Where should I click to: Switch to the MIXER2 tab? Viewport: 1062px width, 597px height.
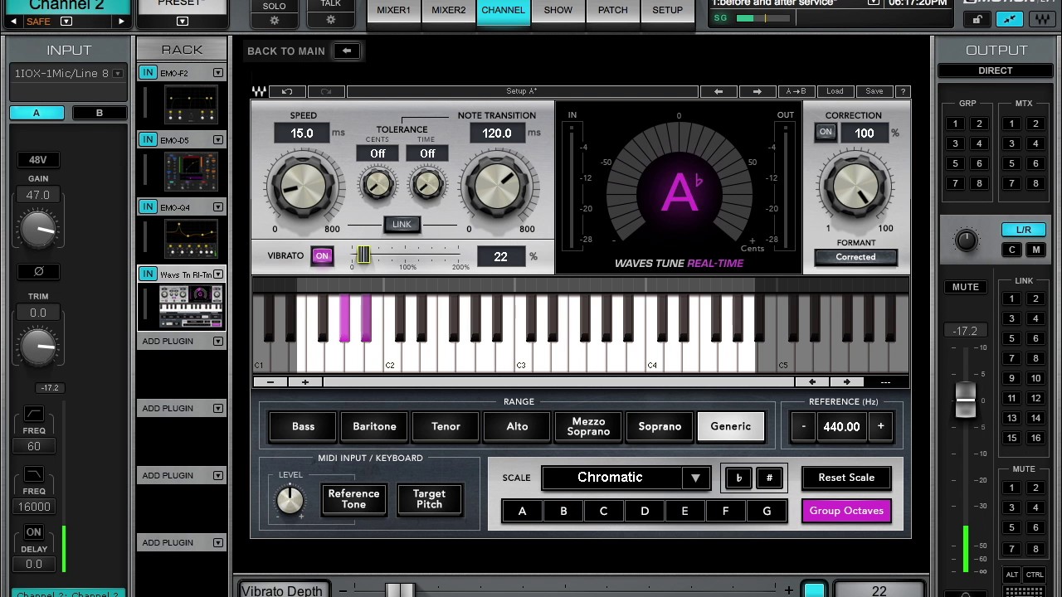(x=448, y=10)
